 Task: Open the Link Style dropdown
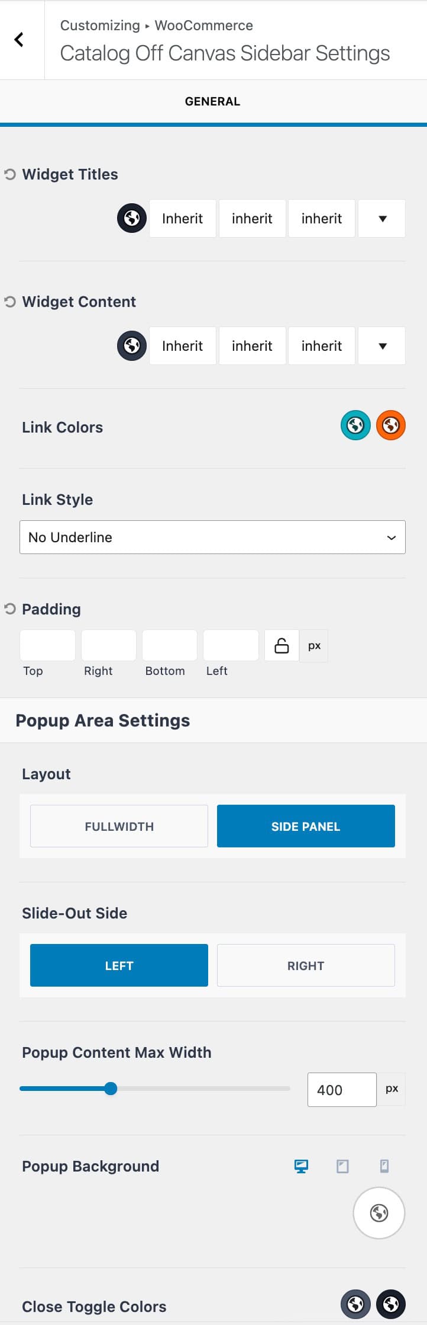tap(212, 537)
